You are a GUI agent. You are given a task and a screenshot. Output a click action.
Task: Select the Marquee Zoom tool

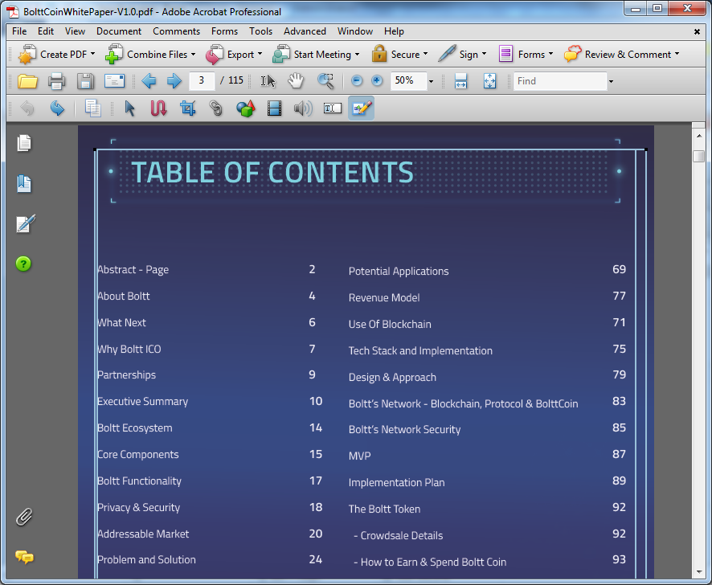pos(325,81)
